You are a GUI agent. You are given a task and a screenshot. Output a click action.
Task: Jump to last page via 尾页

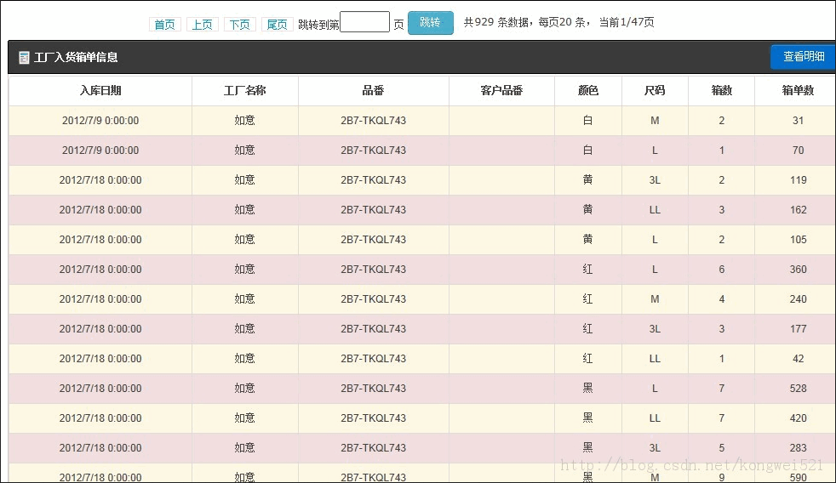[x=277, y=25]
